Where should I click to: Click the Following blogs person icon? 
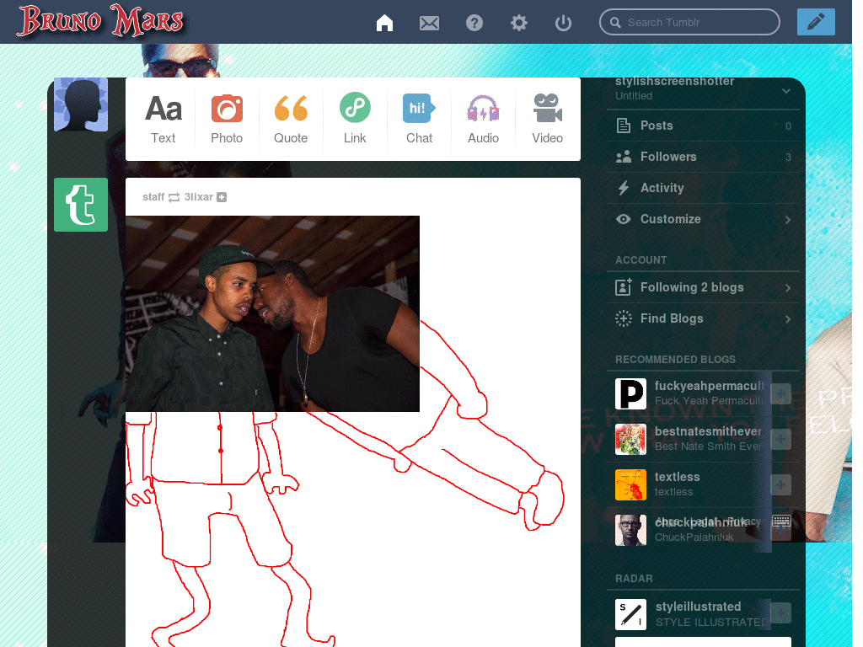point(624,287)
